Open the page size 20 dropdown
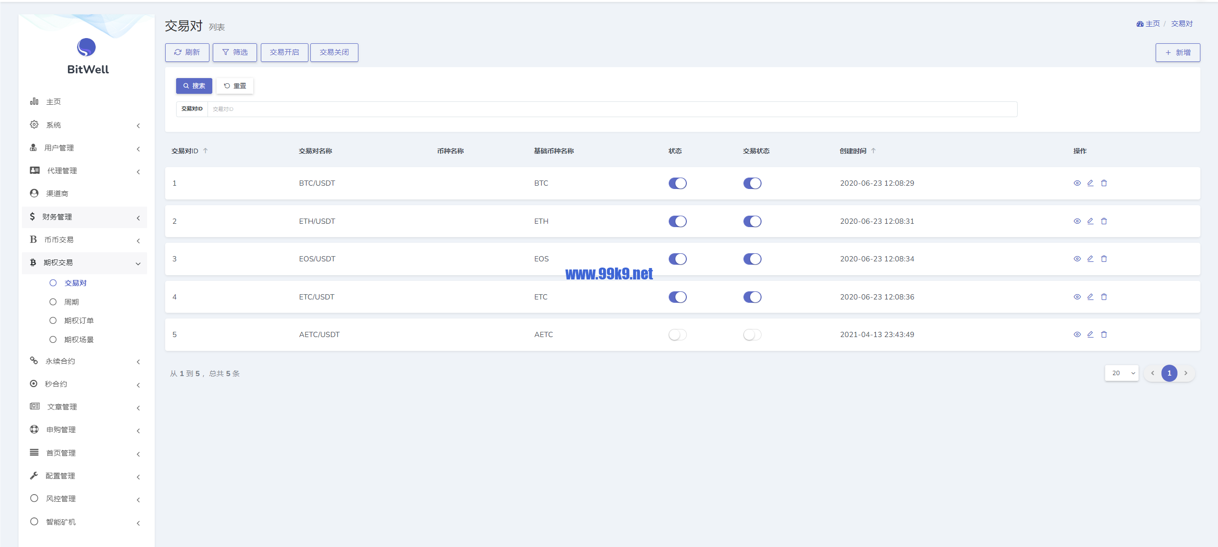 pos(1121,373)
